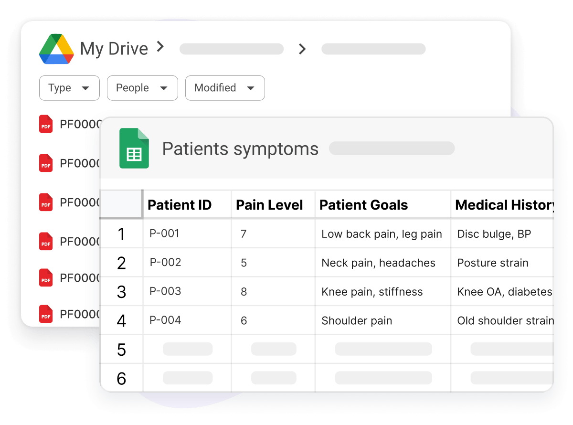Click the My Drive breadcrumb
The width and height of the screenshot is (573, 425).
114,49
